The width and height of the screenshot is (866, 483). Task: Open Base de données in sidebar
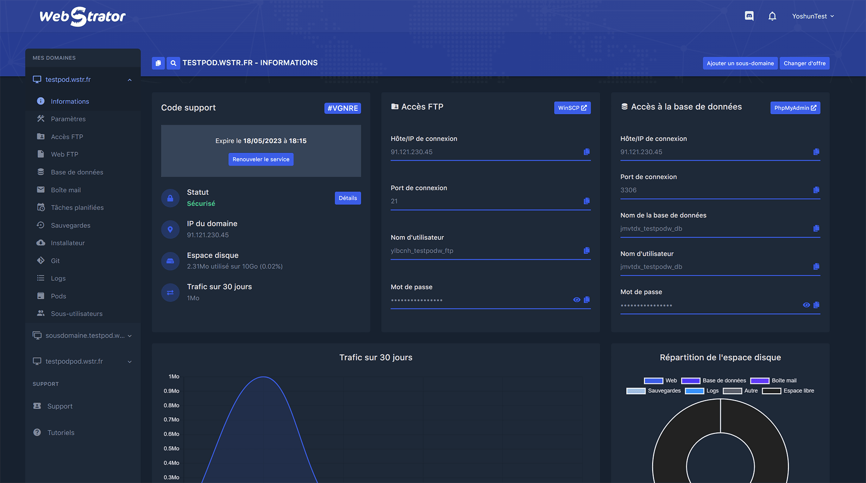point(77,172)
